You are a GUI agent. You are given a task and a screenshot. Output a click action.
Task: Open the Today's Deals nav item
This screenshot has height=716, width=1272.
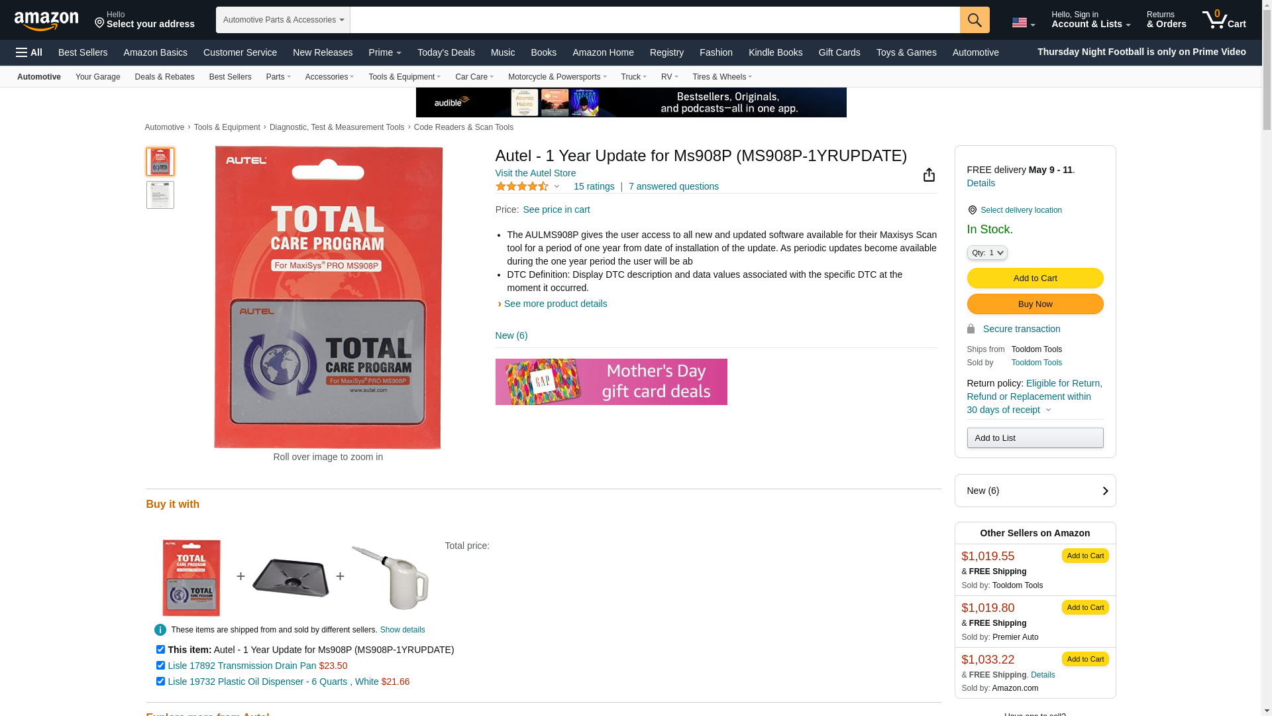(446, 52)
